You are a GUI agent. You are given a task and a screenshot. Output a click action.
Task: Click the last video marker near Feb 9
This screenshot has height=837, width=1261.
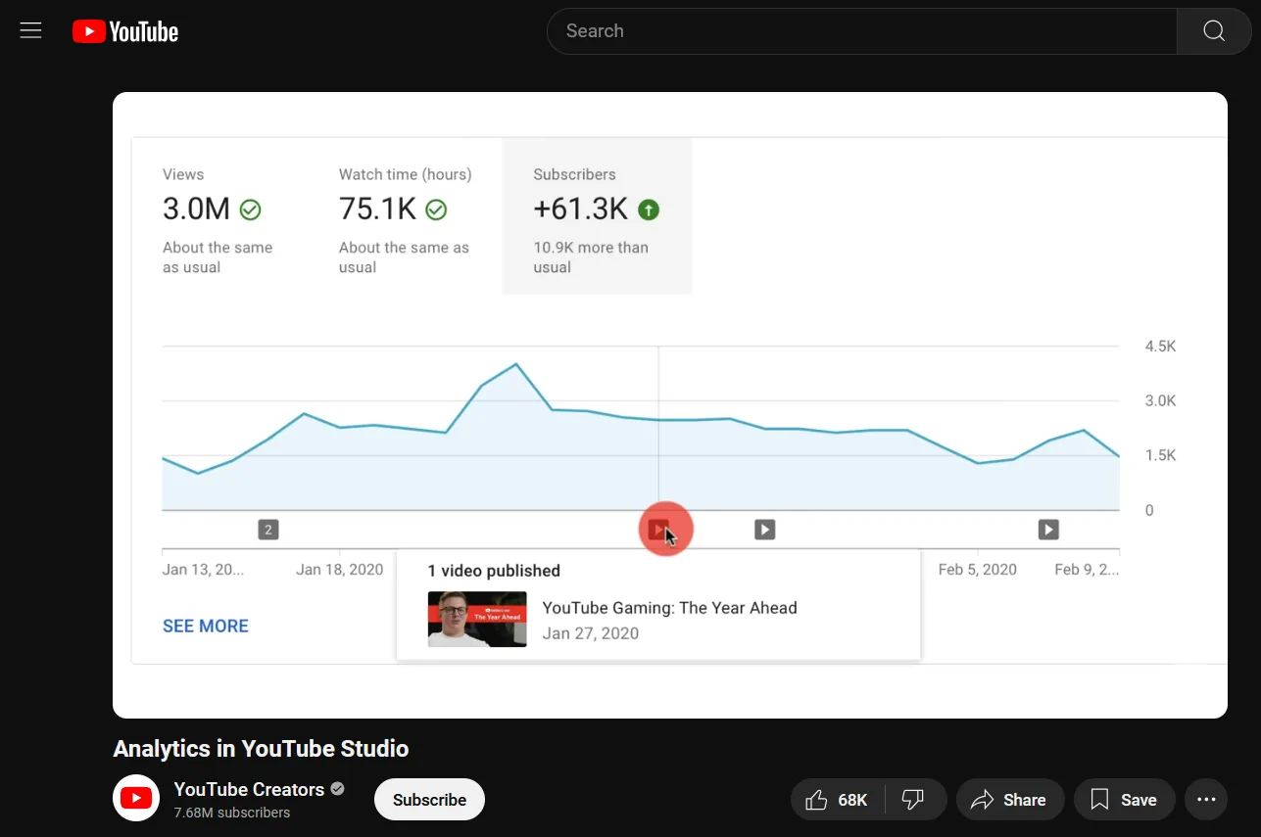(x=1048, y=530)
